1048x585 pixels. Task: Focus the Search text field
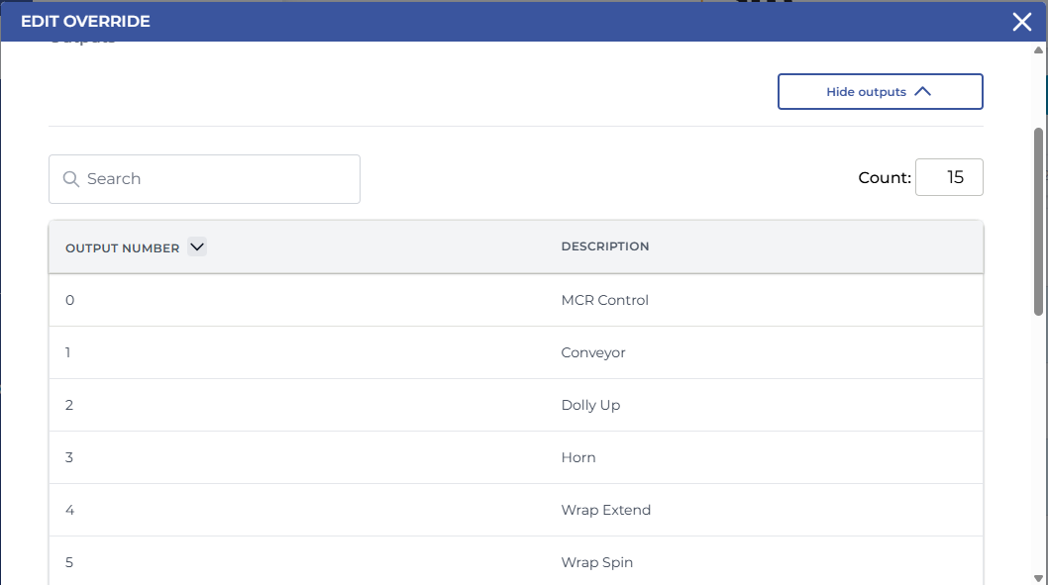[x=218, y=179]
